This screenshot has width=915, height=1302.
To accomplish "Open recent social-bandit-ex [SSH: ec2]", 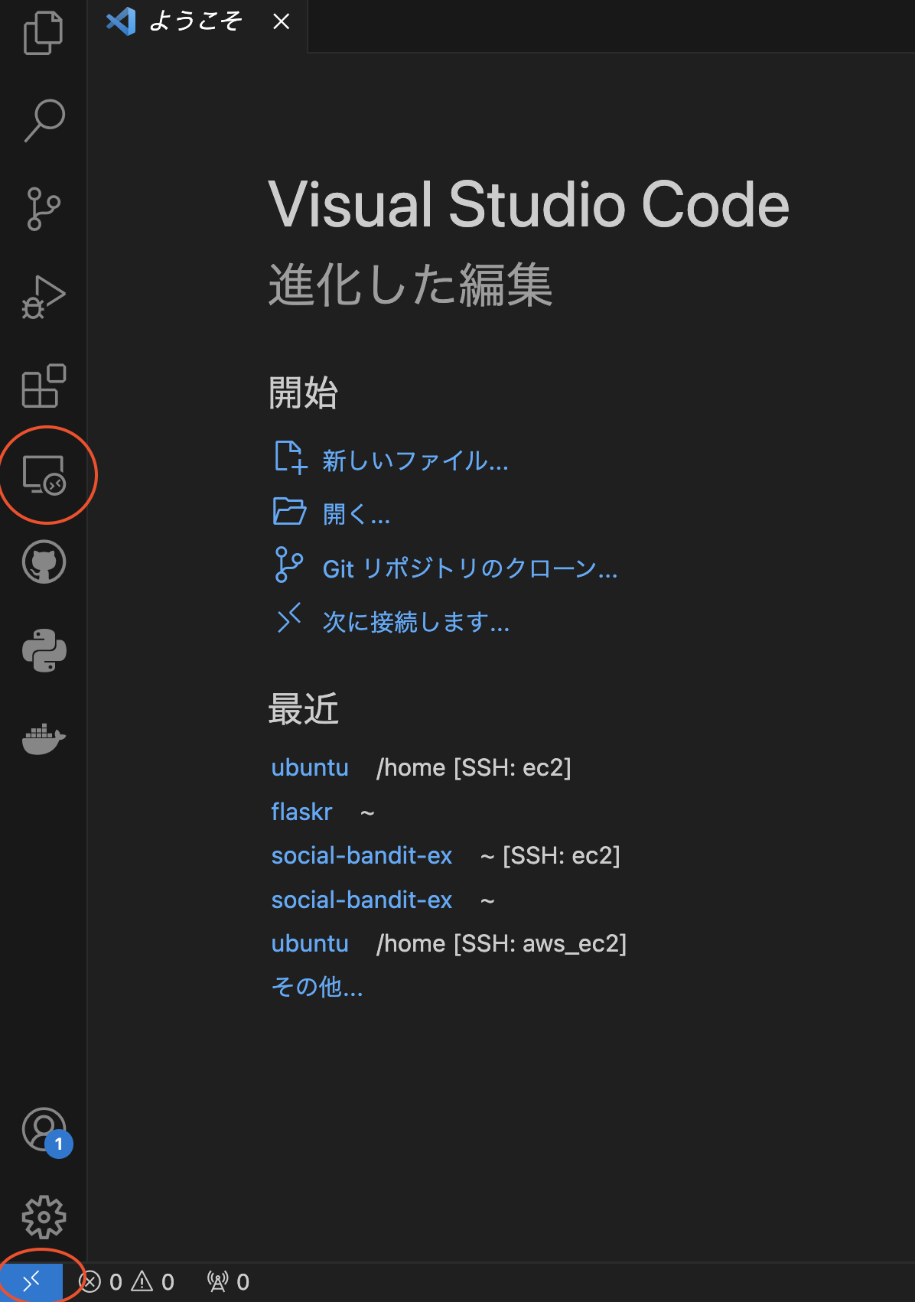I will (x=362, y=855).
